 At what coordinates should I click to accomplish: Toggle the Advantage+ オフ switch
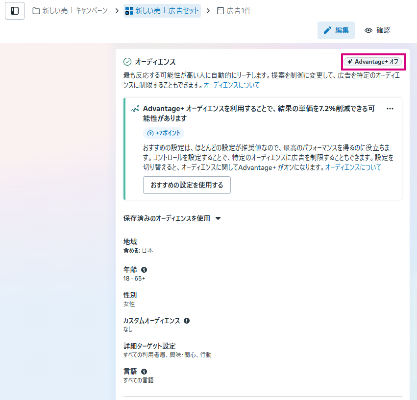[372, 62]
